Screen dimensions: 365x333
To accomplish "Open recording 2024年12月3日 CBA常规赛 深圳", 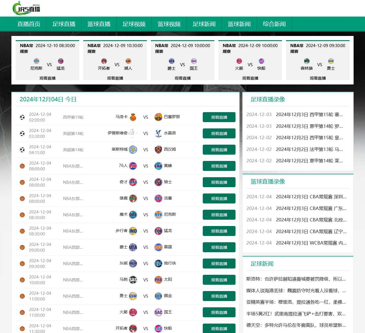I will pyautogui.click(x=311, y=197).
